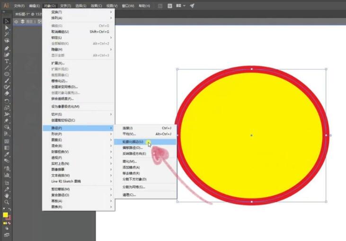The width and height of the screenshot is (346, 241).
Task: Select the Selection tool (black arrow)
Action: [7, 21]
